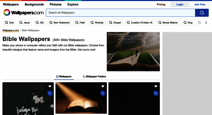This screenshot has width=212, height=115.
Task: Click the '(300+ Bible Wallpapers)' count text
Action: click(68, 40)
